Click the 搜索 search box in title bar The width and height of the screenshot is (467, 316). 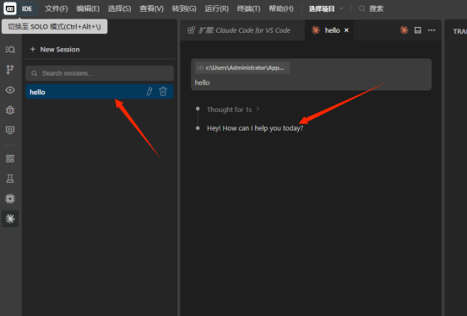point(372,8)
